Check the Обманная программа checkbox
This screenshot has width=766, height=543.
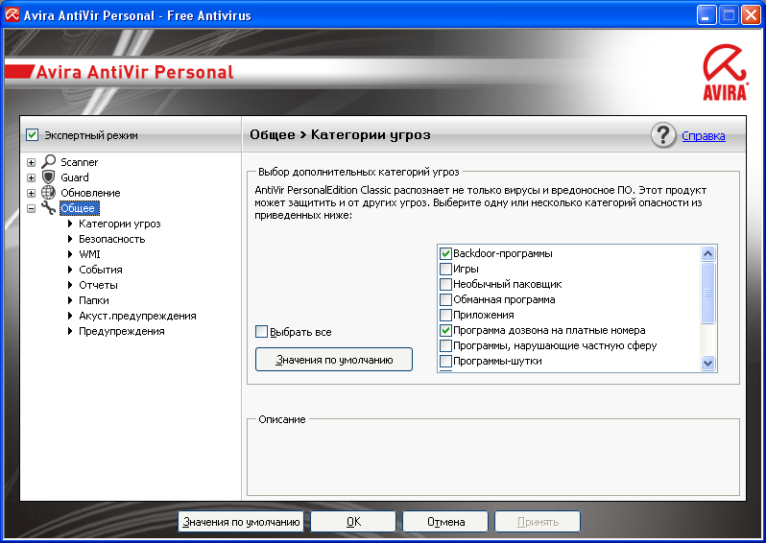coord(445,299)
